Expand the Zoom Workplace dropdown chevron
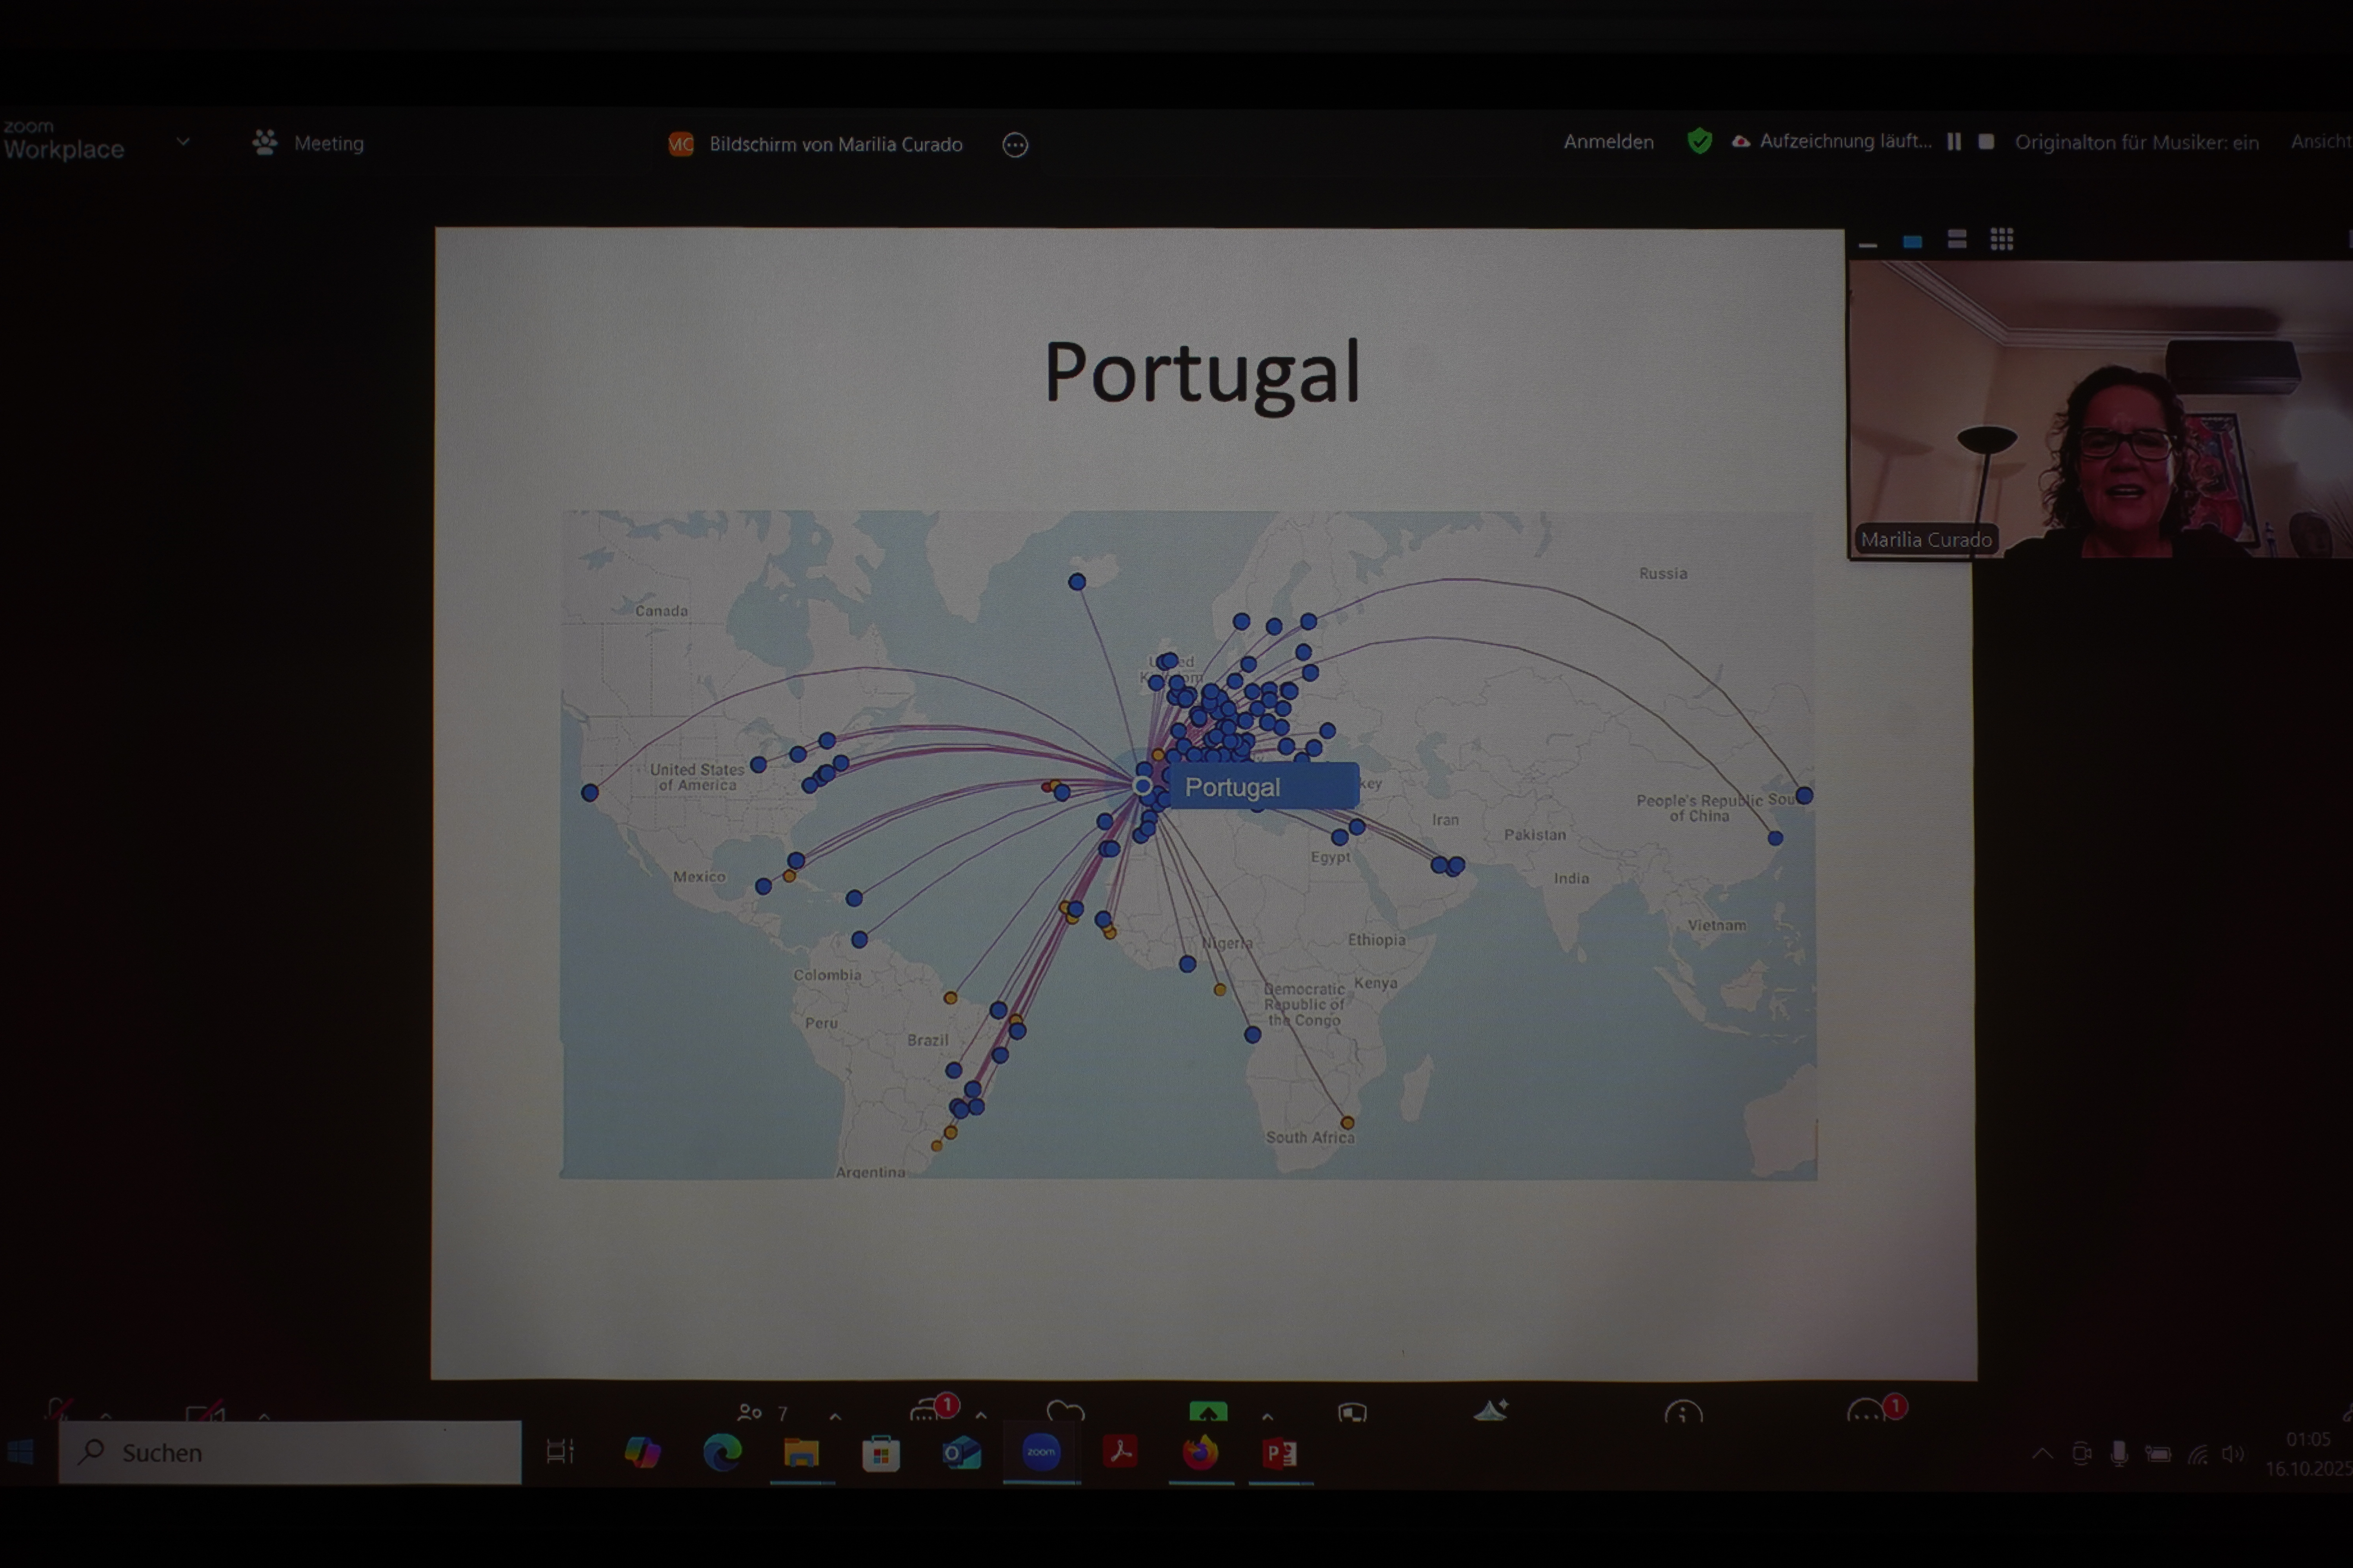Image resolution: width=2353 pixels, height=1568 pixels. (x=183, y=142)
